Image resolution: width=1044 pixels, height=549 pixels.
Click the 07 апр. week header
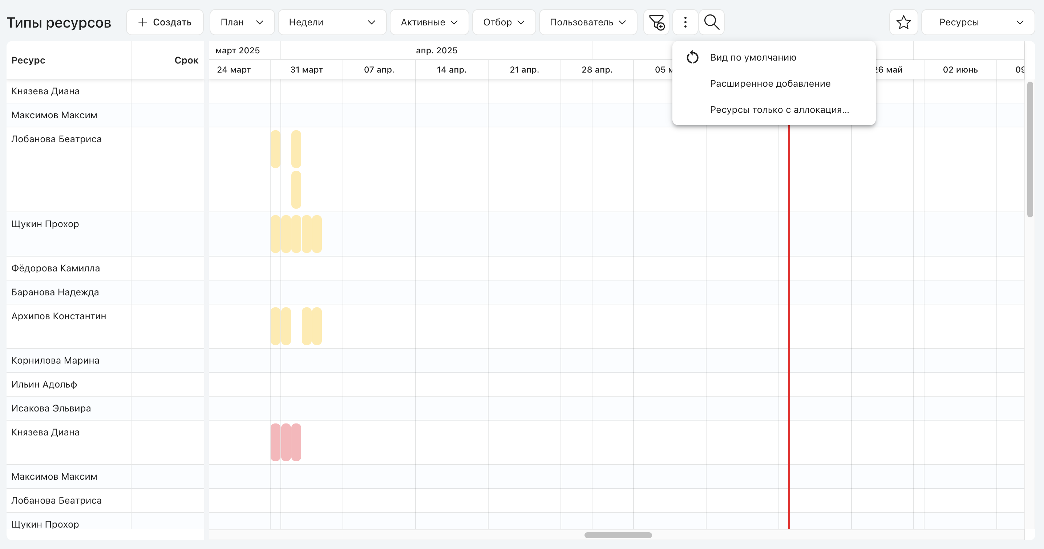coord(379,70)
